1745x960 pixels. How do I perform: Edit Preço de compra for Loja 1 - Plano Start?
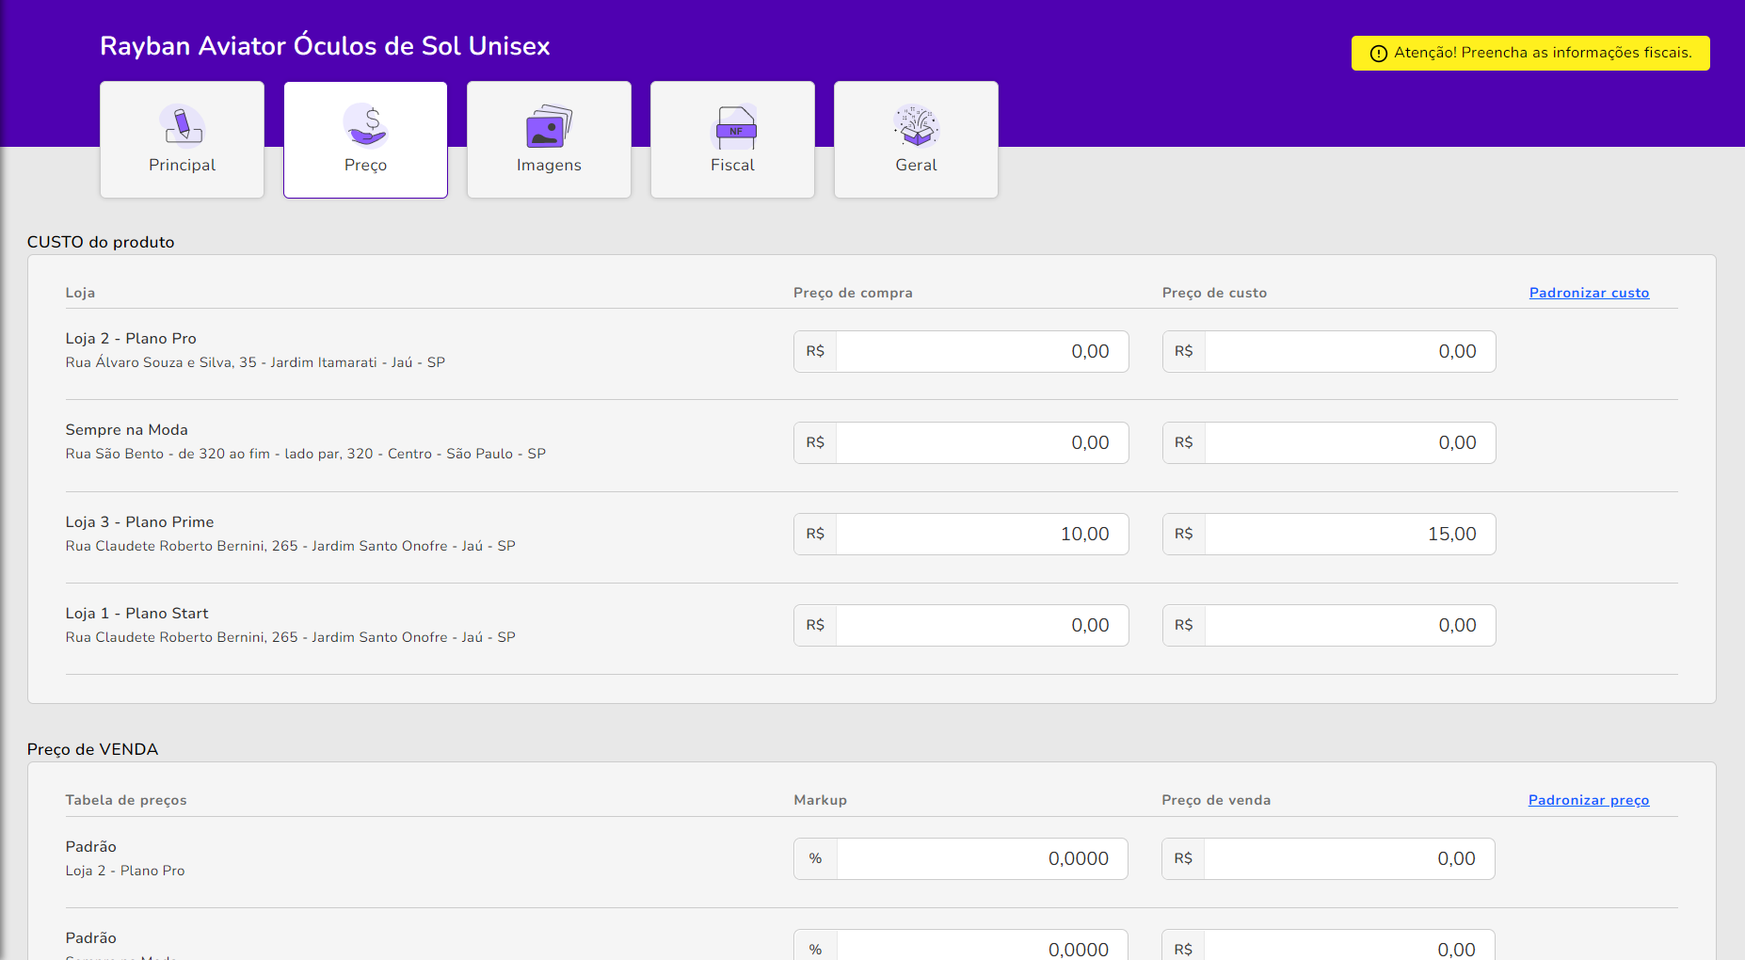[961, 625]
